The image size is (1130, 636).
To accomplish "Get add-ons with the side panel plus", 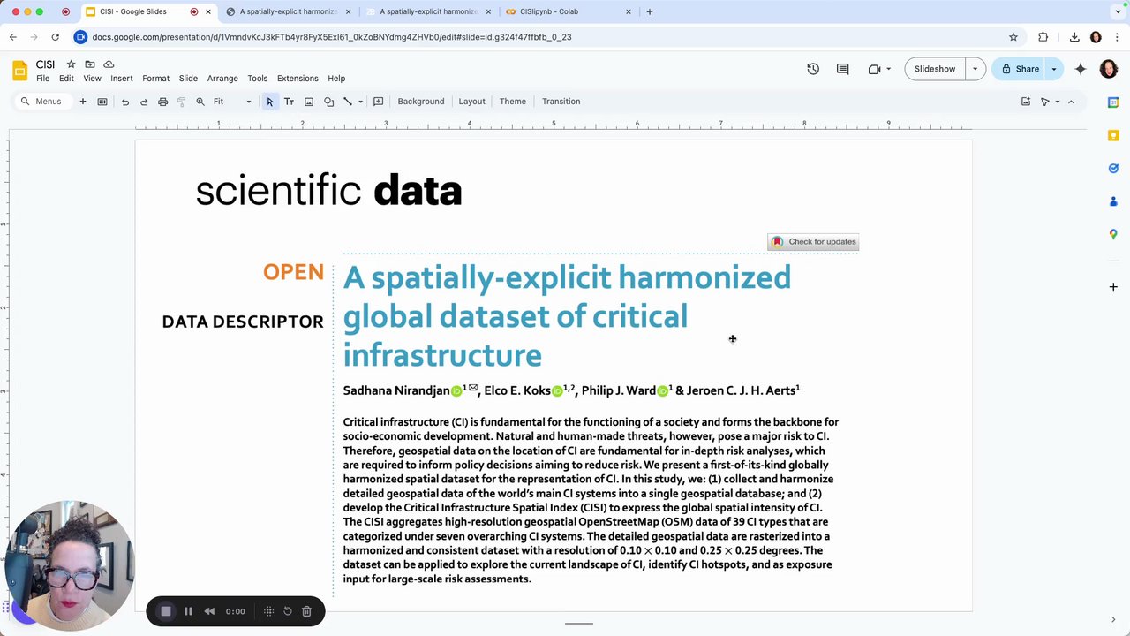I will pyautogui.click(x=1113, y=286).
